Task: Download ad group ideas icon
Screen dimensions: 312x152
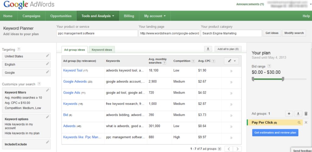Action: (x=208, y=49)
